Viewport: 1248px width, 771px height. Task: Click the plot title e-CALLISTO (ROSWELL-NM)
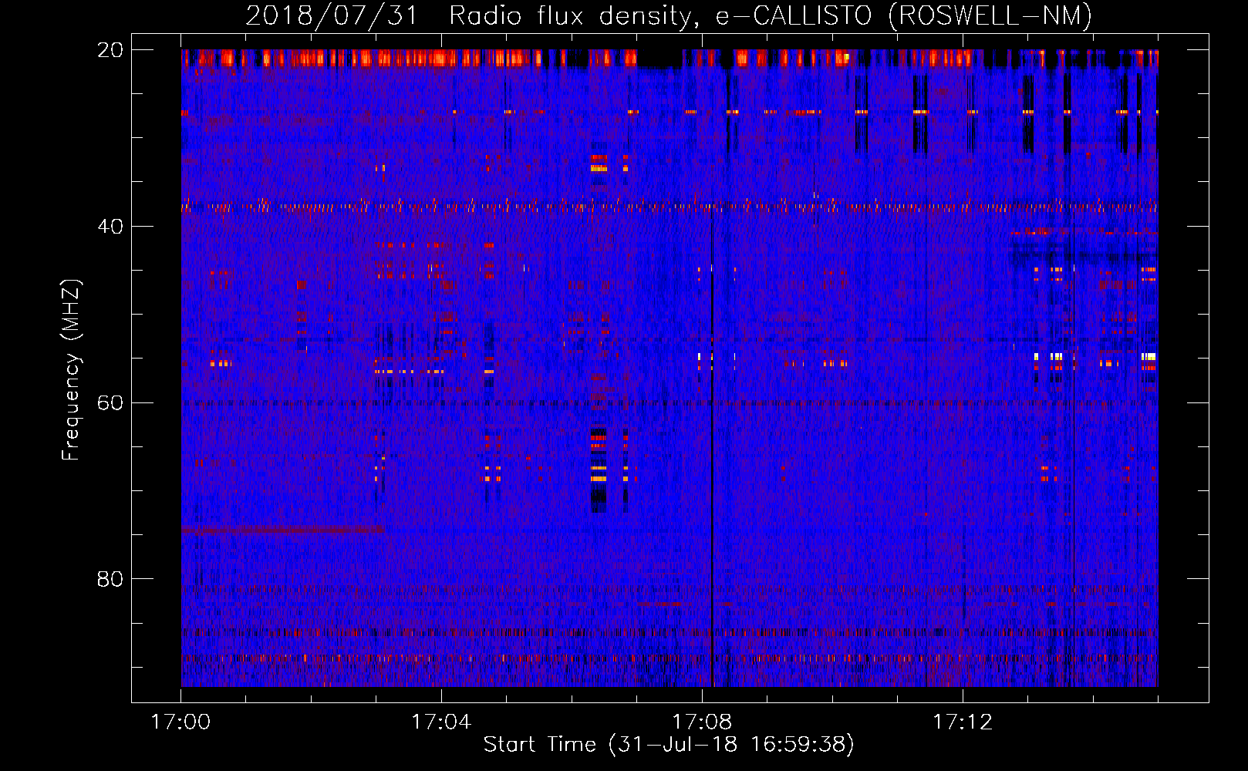[903, 15]
